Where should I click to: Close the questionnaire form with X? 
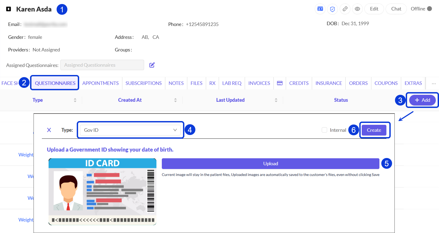coord(49,130)
